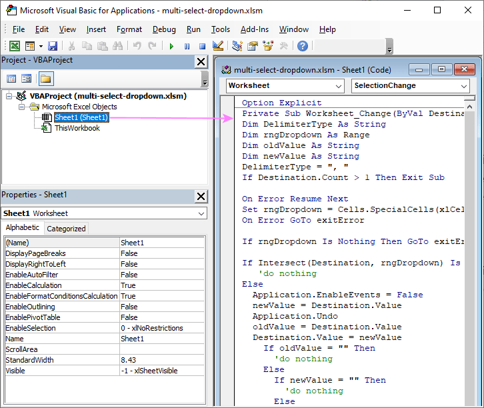Run the macro with the green play icon
Screen dimensions: 484x408
[171, 46]
